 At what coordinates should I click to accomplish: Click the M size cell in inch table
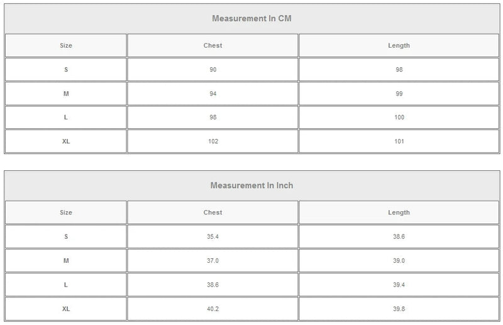coord(66,260)
